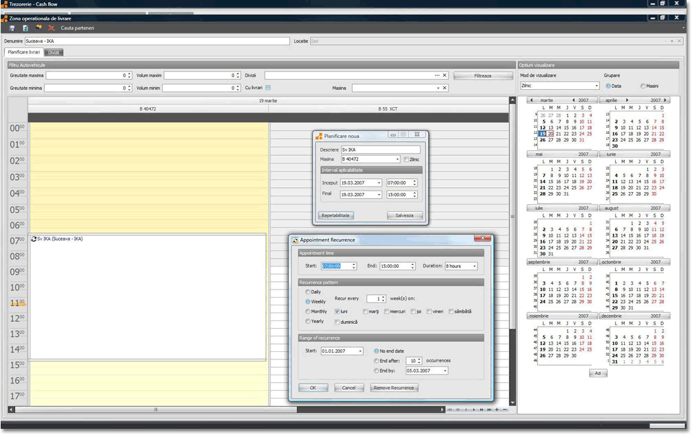The image size is (692, 435).
Task: Choose the Masini grouping option
Action: (x=643, y=86)
